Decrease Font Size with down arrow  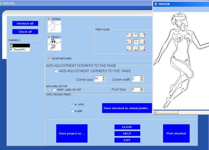pos(141,90)
